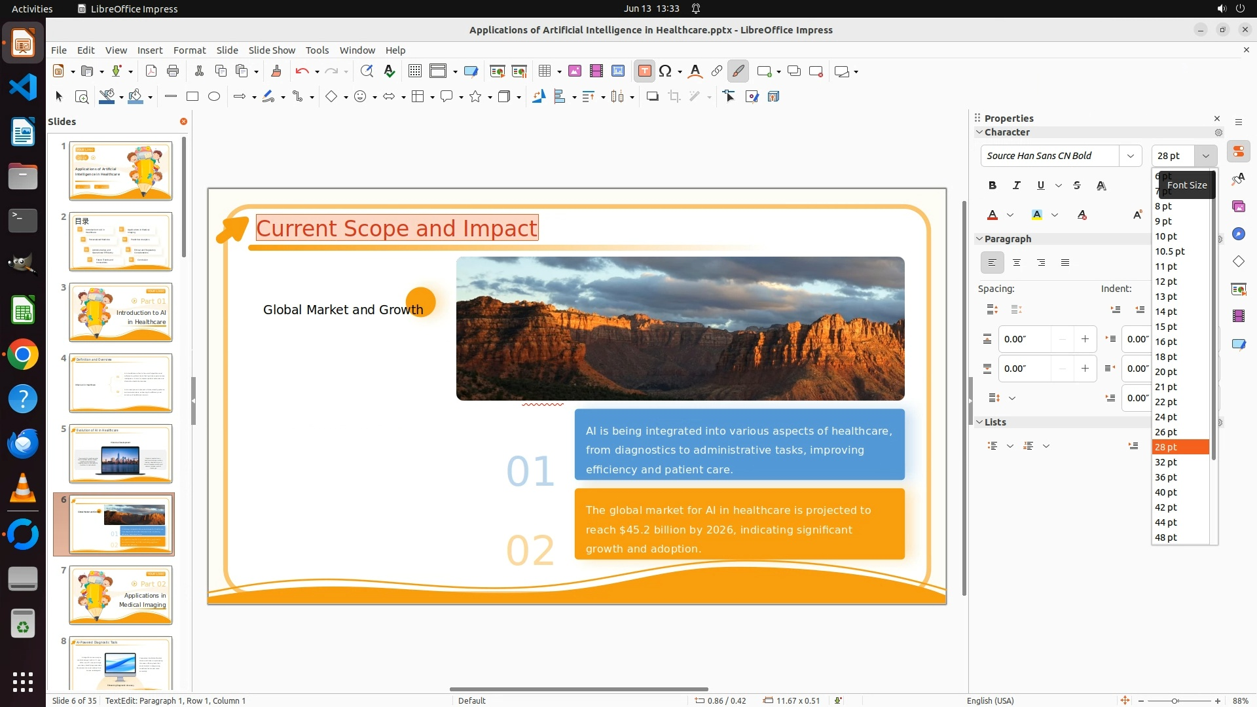Click the Display Grid icon
The width and height of the screenshot is (1257, 707).
414,71
